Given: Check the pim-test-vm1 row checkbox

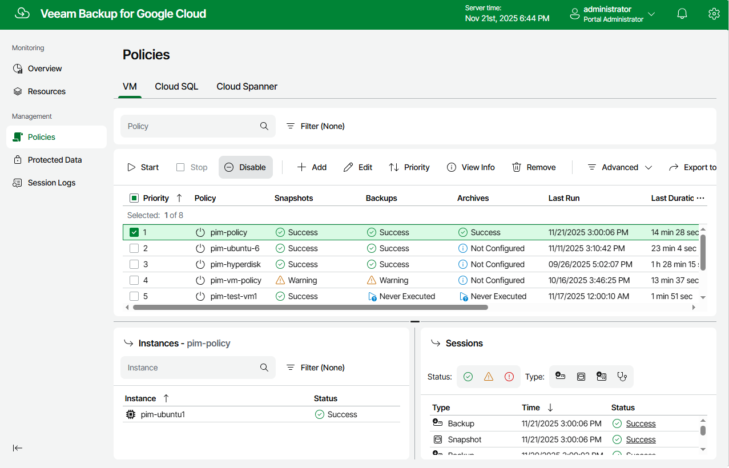Looking at the screenshot, I should [134, 296].
